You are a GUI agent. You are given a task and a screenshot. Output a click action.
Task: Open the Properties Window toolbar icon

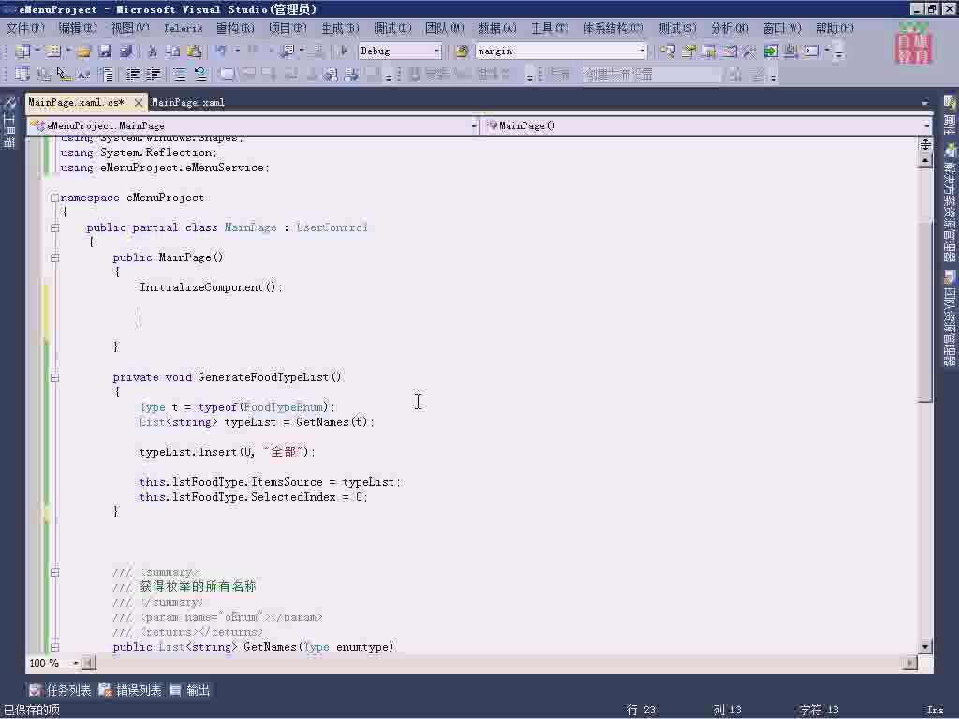click(688, 51)
